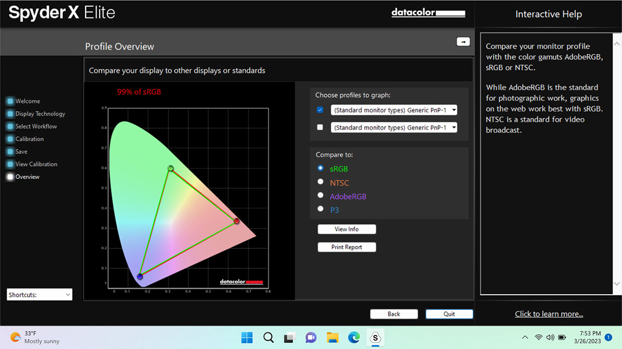This screenshot has height=349, width=622.
Task: Open File Explorer from the taskbar
Action: 332,338
